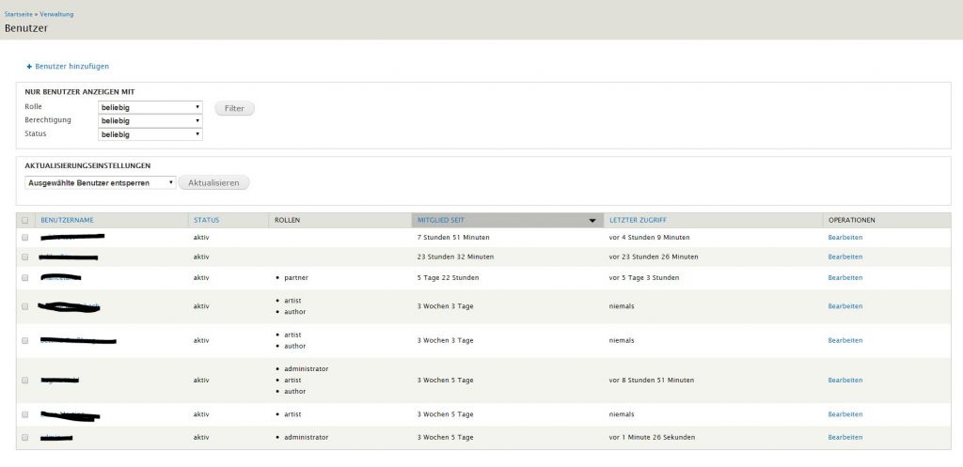Open Verwaltung breadcrumb link
This screenshot has width=963, height=467.
click(56, 14)
